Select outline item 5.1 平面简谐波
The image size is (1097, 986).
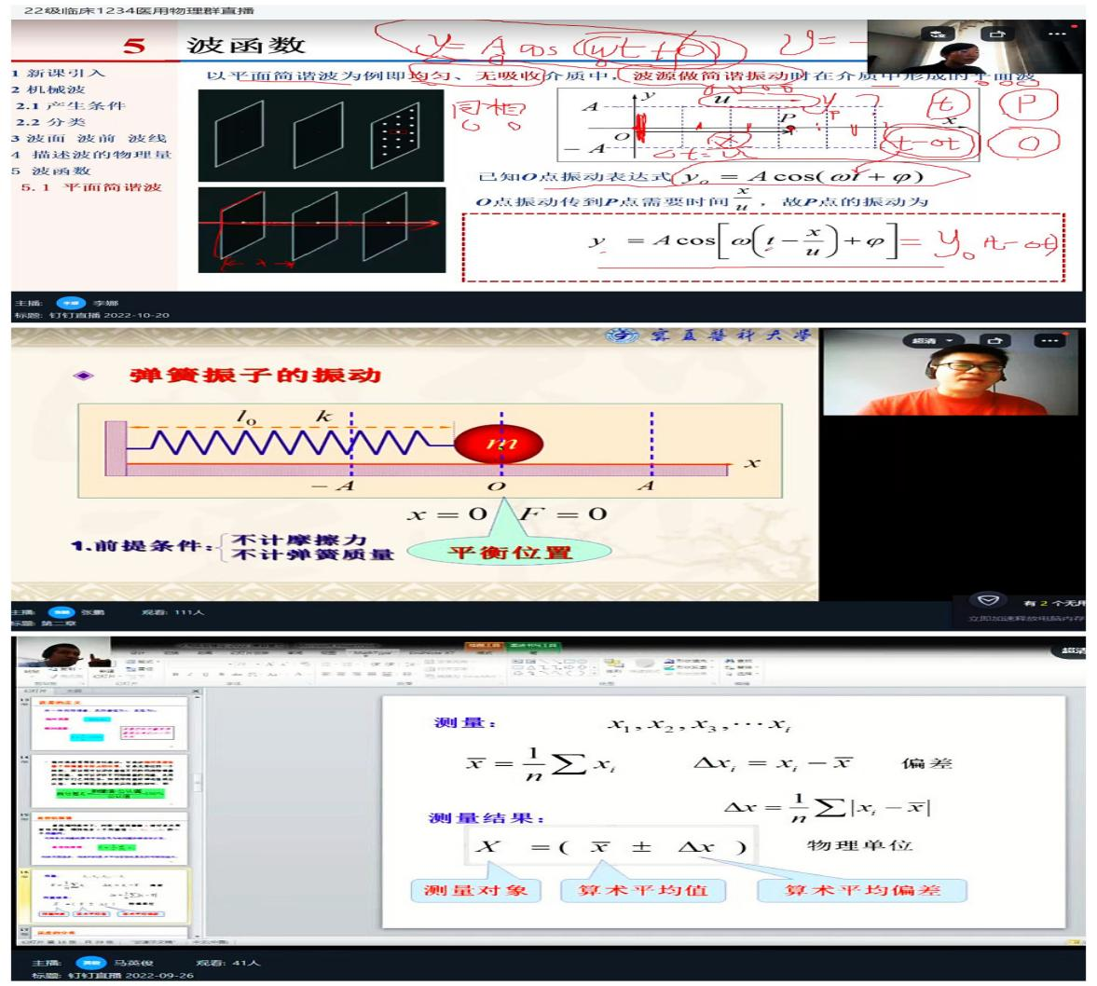coord(91,187)
